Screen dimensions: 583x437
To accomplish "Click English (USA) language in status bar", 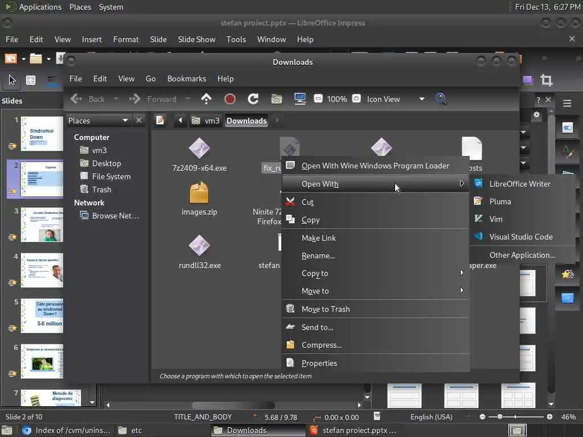I will [x=432, y=417].
